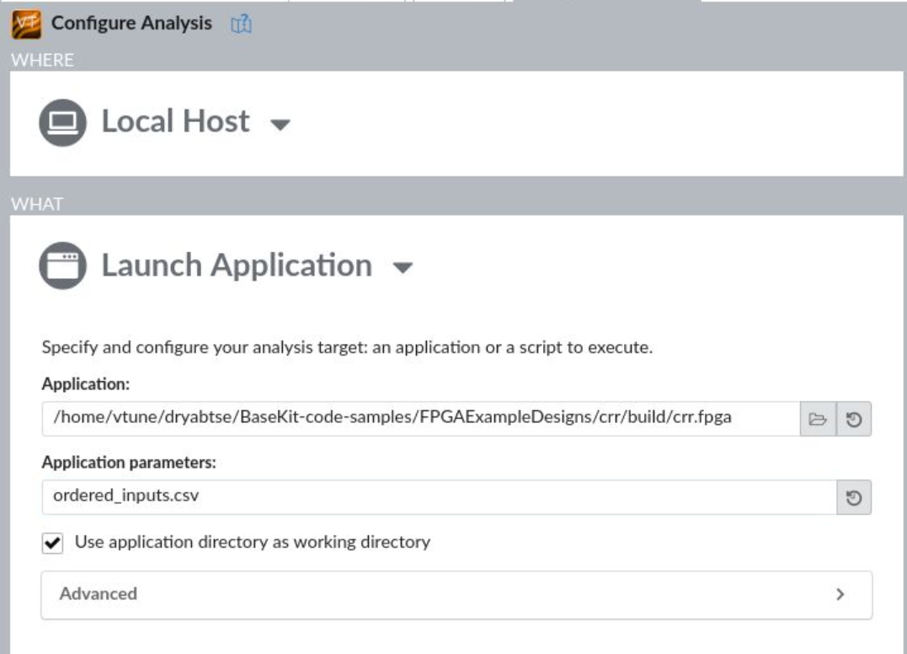
Task: Open the Launch Application dropdown arrow
Action: click(403, 268)
